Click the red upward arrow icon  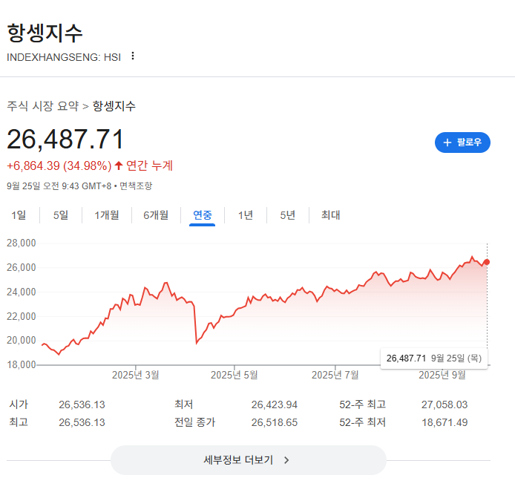click(x=119, y=165)
